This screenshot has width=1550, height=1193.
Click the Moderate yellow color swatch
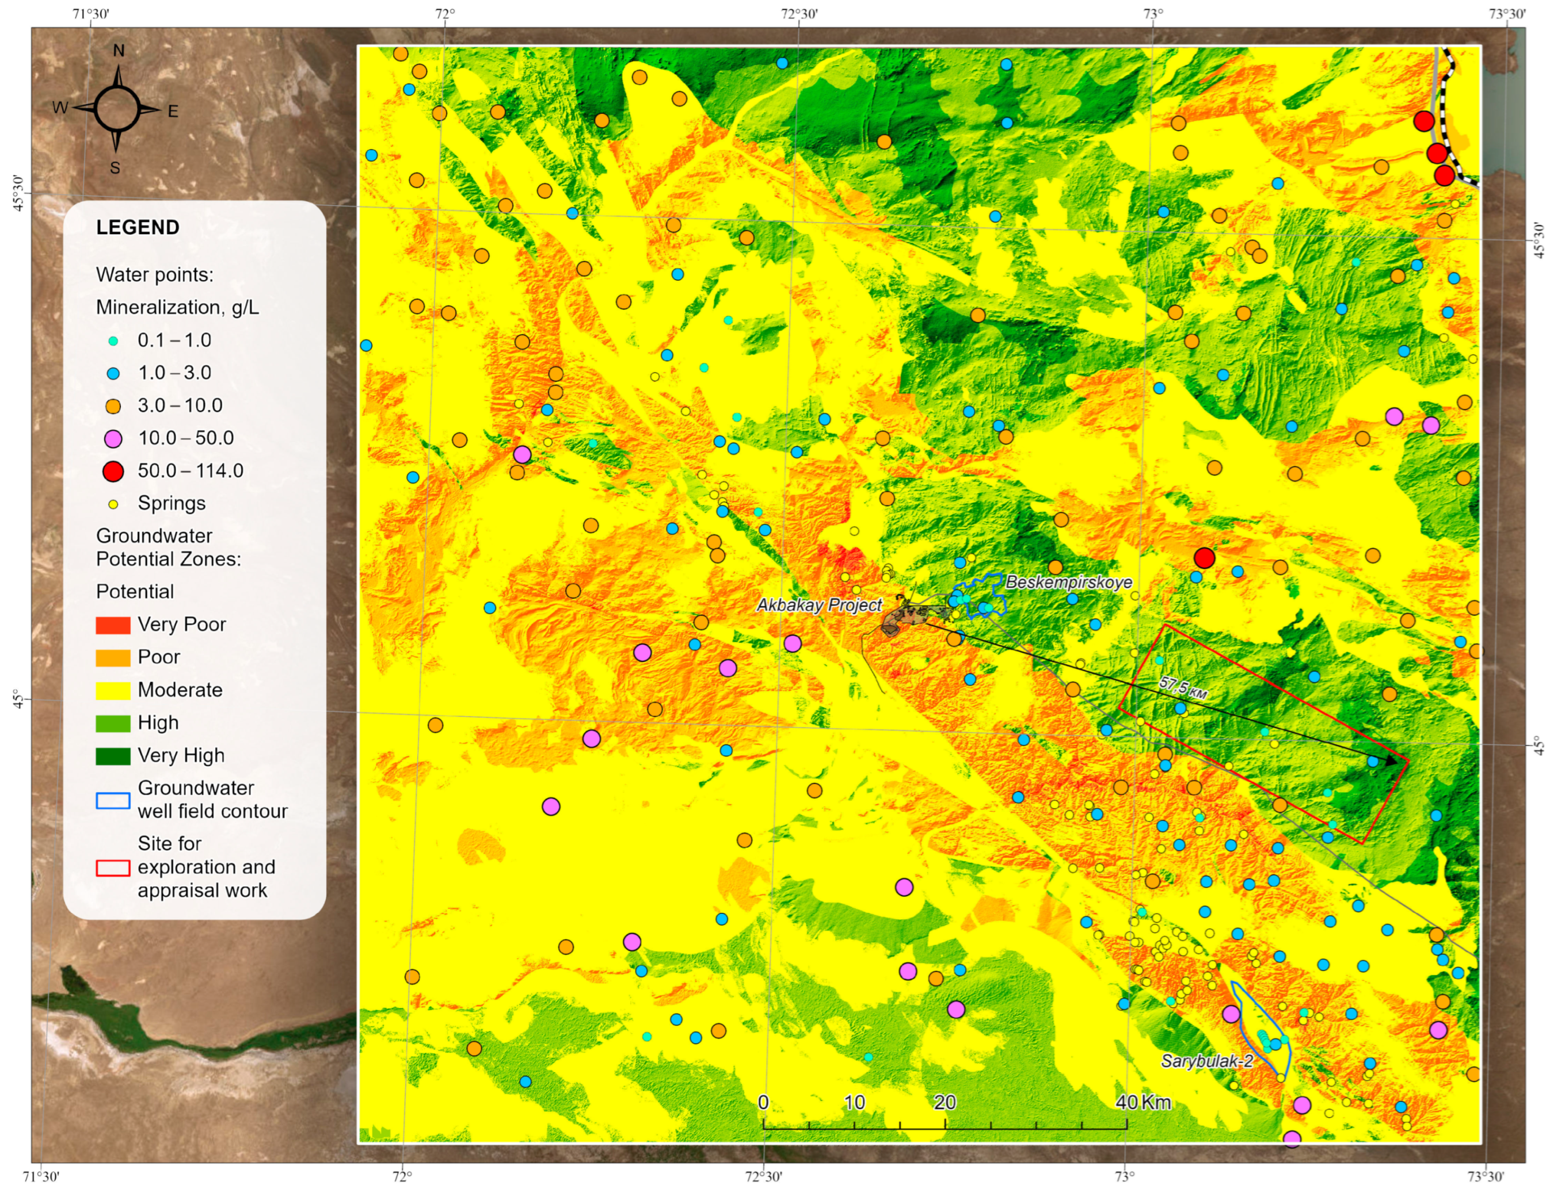coord(113,690)
